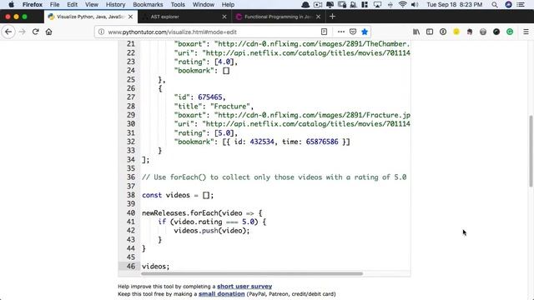Open the File menu
534x300 pixels.
[54, 5]
